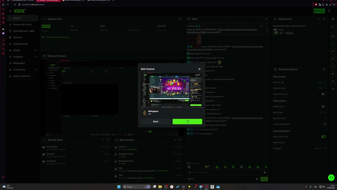Open Followers only duration setting

pos(300,88)
